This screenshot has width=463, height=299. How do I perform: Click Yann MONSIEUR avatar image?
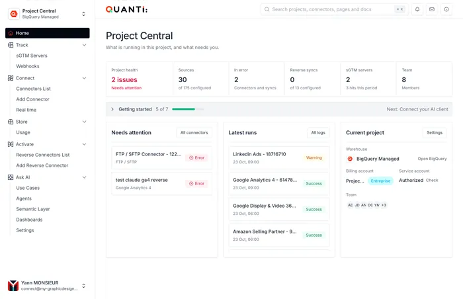point(13,286)
